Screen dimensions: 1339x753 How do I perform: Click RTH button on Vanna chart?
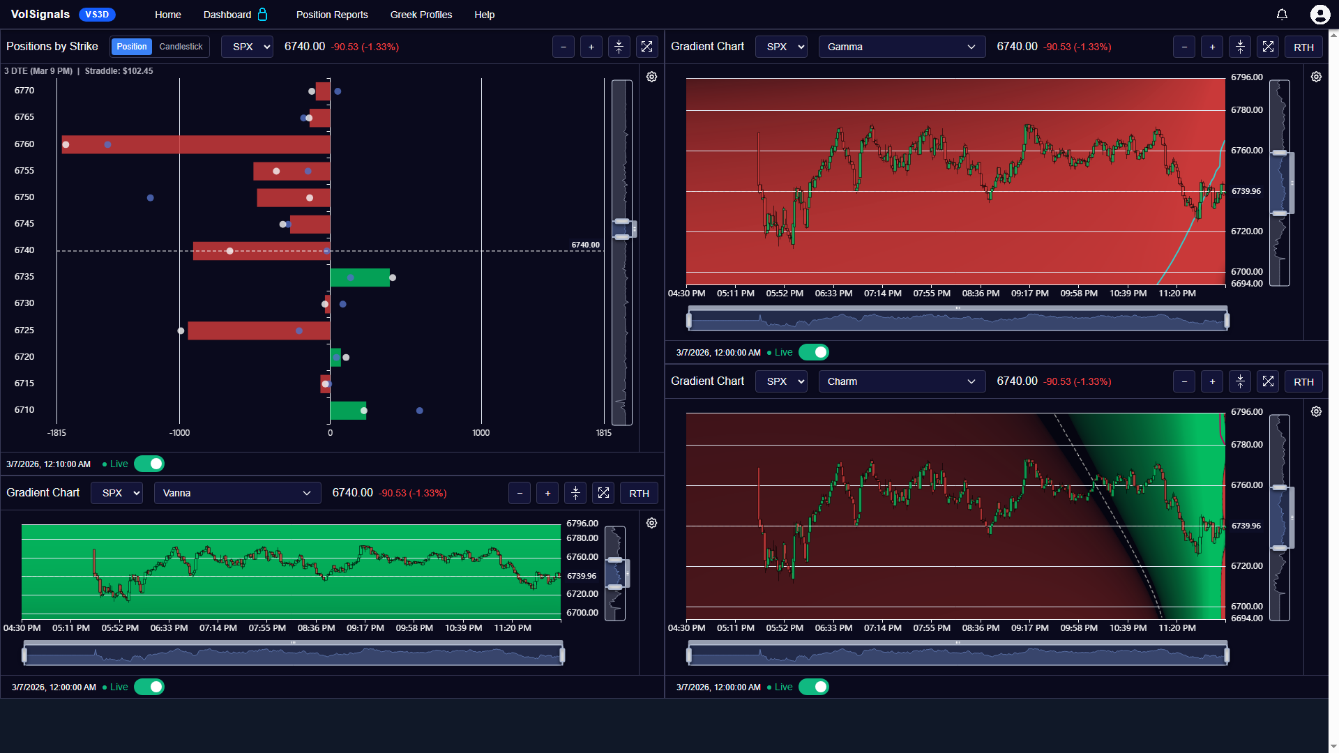[x=639, y=493]
